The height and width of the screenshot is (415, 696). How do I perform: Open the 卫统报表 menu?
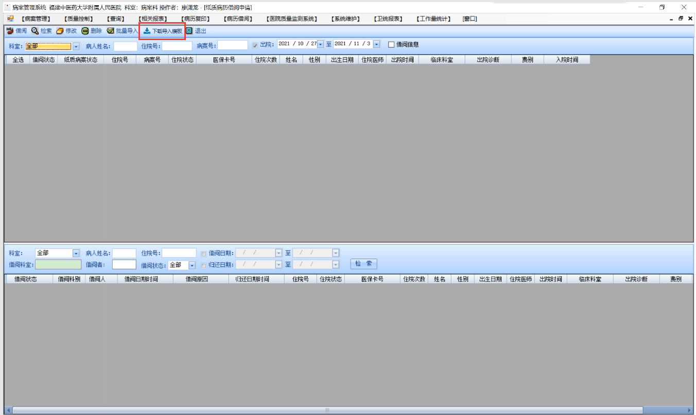pos(388,19)
